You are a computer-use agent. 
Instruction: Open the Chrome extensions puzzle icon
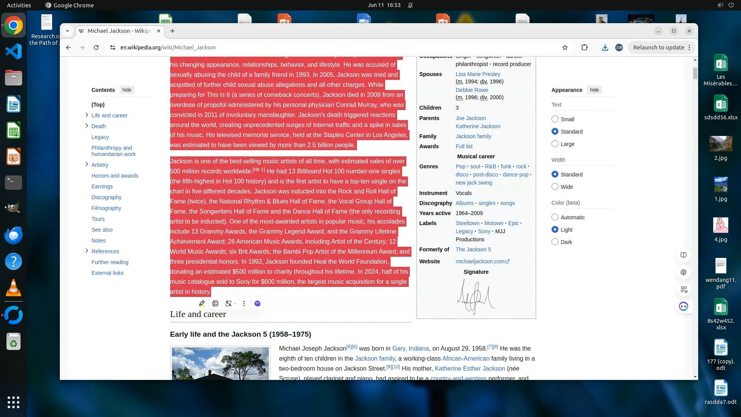coord(584,47)
